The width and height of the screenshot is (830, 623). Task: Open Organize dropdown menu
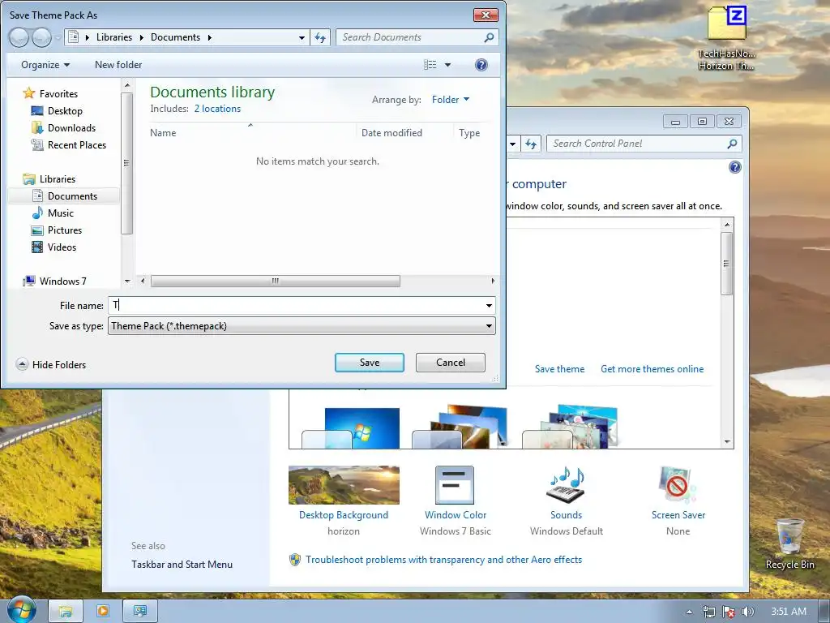(x=45, y=65)
